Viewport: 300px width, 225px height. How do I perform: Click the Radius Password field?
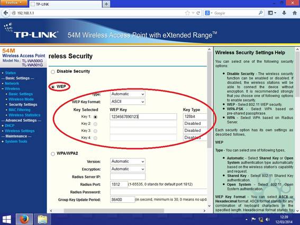tap(159, 192)
